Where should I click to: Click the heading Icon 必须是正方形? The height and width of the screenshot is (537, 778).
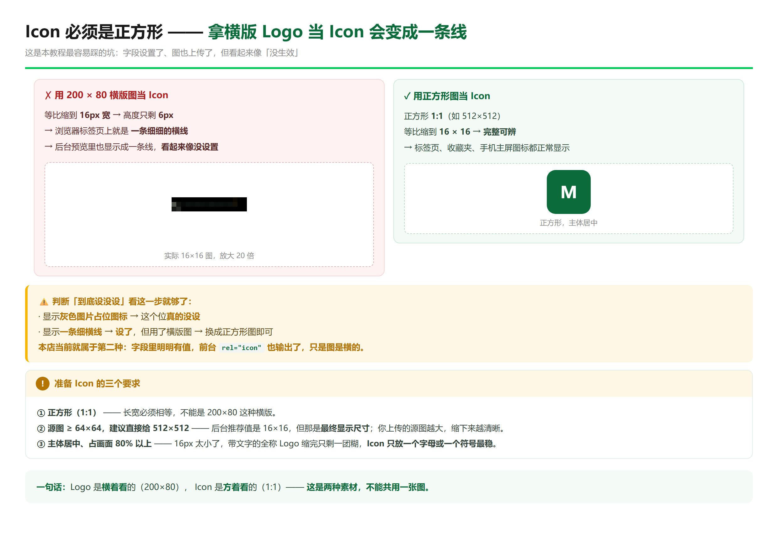[x=94, y=32]
